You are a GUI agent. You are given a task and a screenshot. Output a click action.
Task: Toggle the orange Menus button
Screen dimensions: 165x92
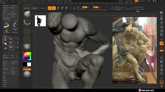coord(136,1)
